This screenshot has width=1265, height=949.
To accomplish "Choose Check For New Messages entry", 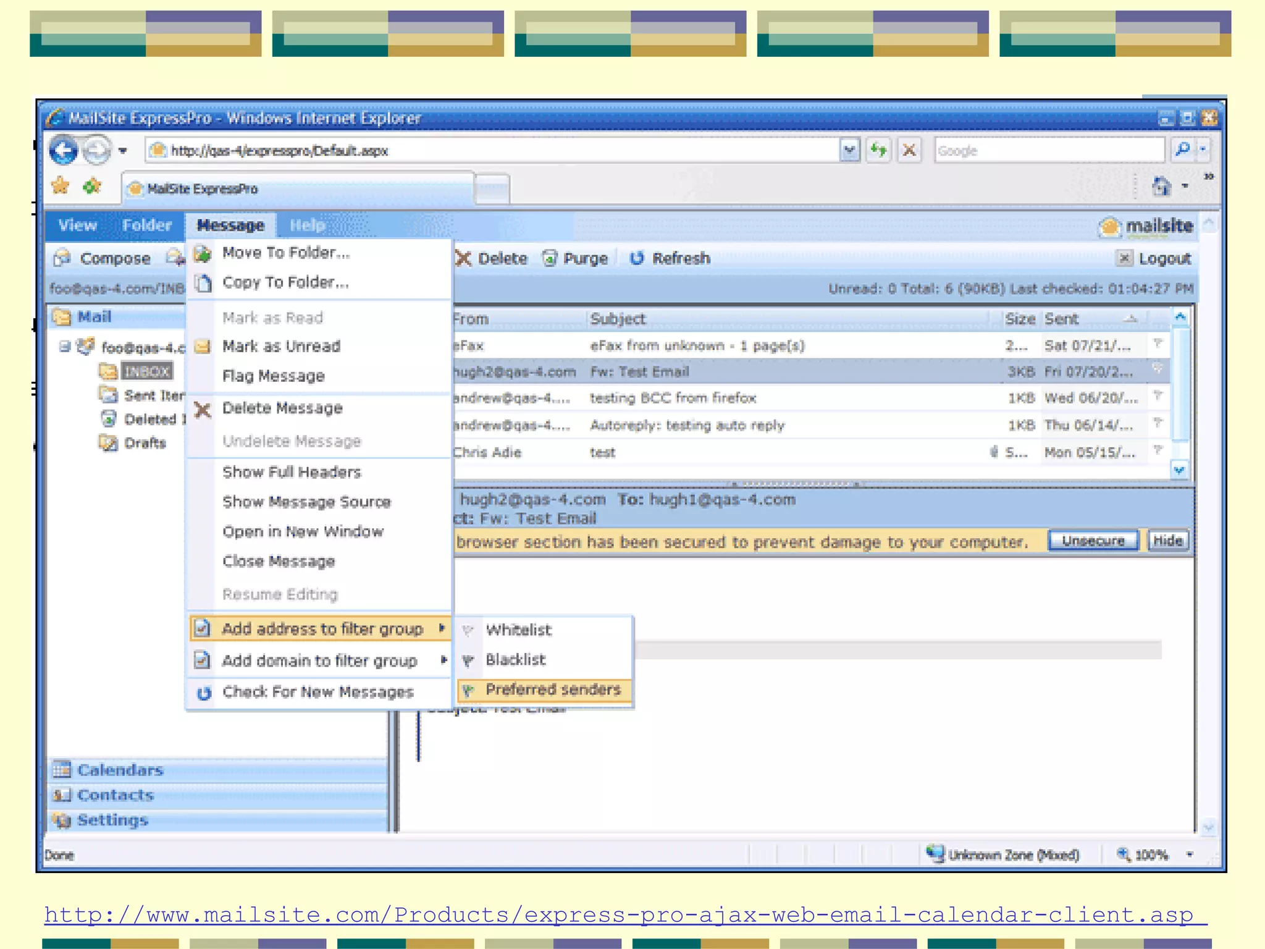I will (x=319, y=692).
